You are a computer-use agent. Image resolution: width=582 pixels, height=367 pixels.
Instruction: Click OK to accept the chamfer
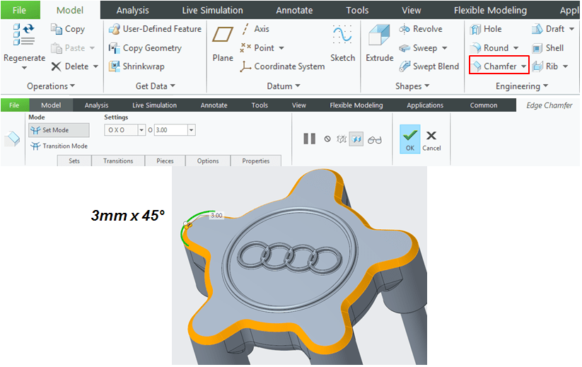tap(409, 139)
